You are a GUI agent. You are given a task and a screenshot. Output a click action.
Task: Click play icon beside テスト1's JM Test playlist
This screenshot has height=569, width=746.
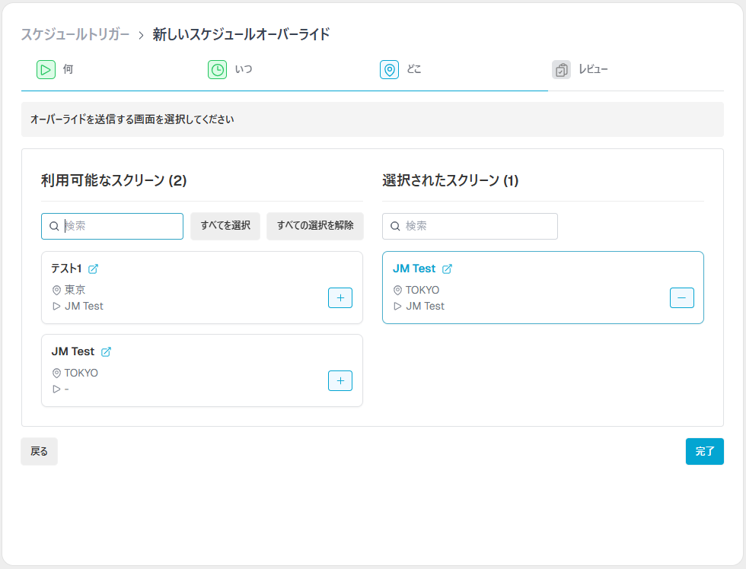point(56,306)
